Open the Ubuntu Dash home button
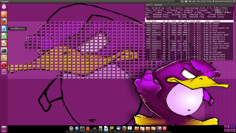The image size is (236, 133). tap(4, 7)
